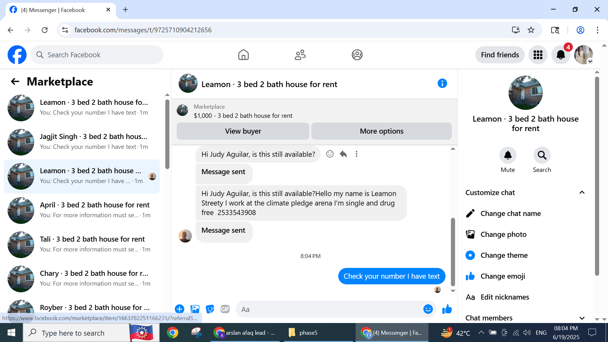Open the Windows Start menu

(x=11, y=332)
